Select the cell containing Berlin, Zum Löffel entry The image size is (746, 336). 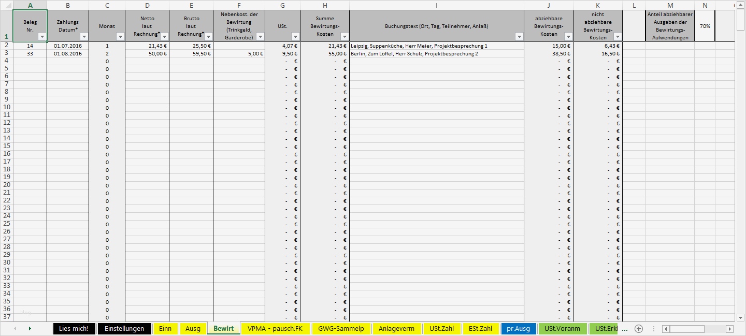tap(435, 53)
